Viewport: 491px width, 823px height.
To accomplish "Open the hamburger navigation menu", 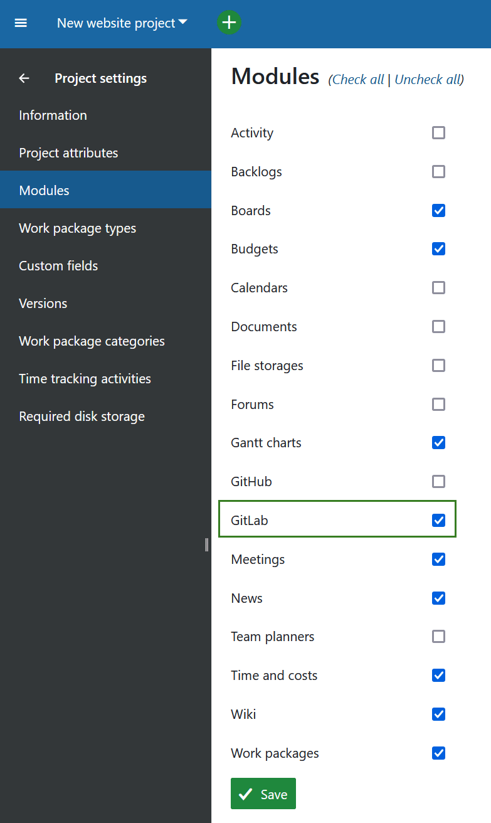I will [x=21, y=23].
